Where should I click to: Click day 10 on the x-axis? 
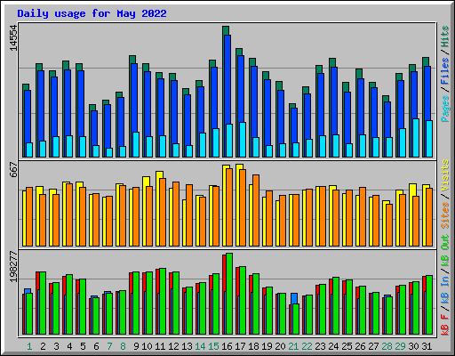[147, 346]
